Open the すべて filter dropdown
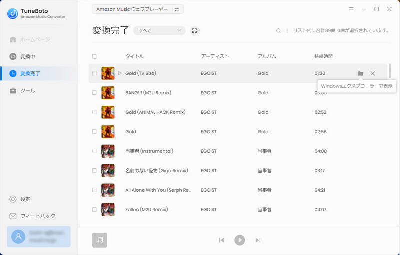 click(159, 31)
